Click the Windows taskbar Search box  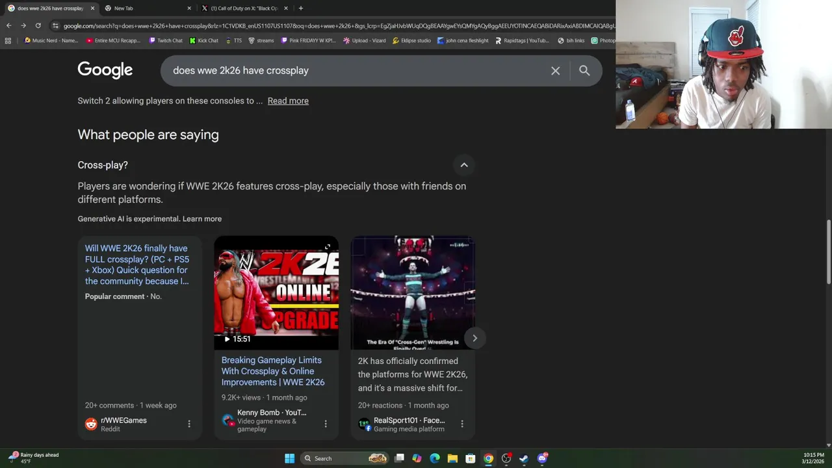tap(344, 458)
